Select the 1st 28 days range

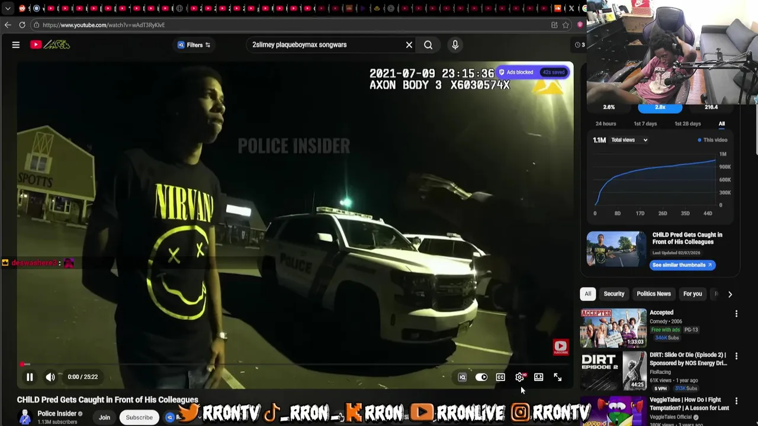tap(688, 124)
